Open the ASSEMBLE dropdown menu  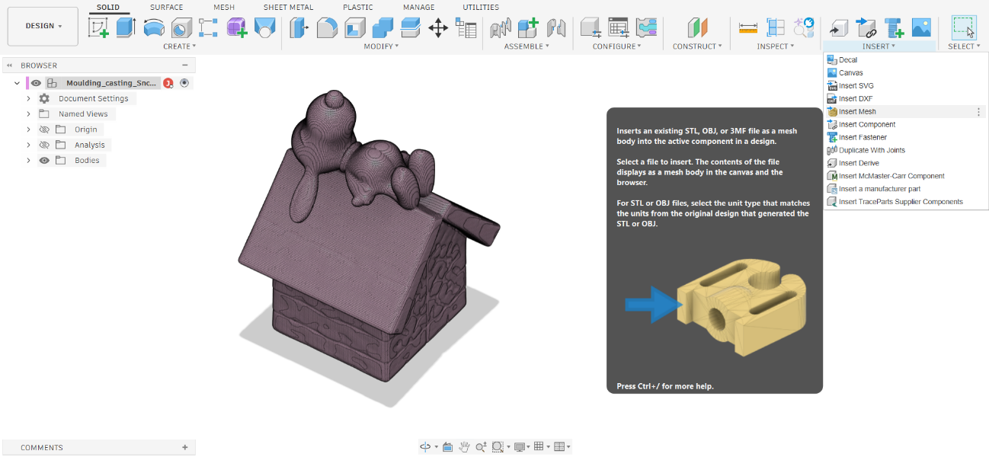click(527, 46)
